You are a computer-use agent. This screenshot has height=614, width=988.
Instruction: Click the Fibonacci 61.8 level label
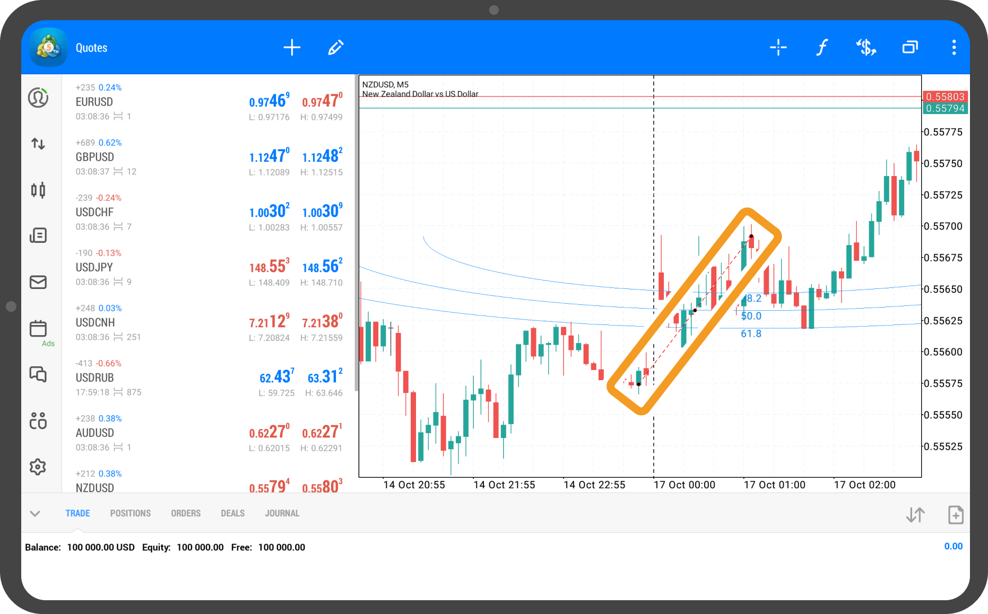tap(751, 334)
